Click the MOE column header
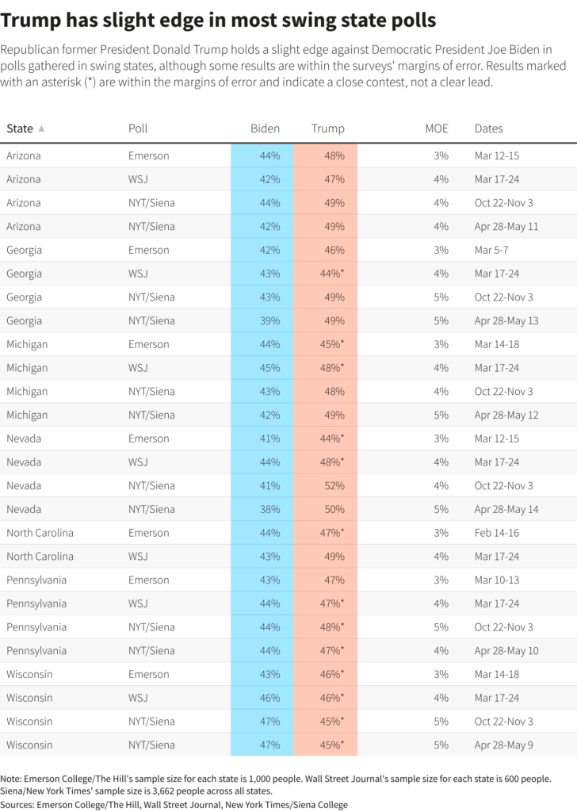Image resolution: width=577 pixels, height=812 pixels. (x=437, y=128)
